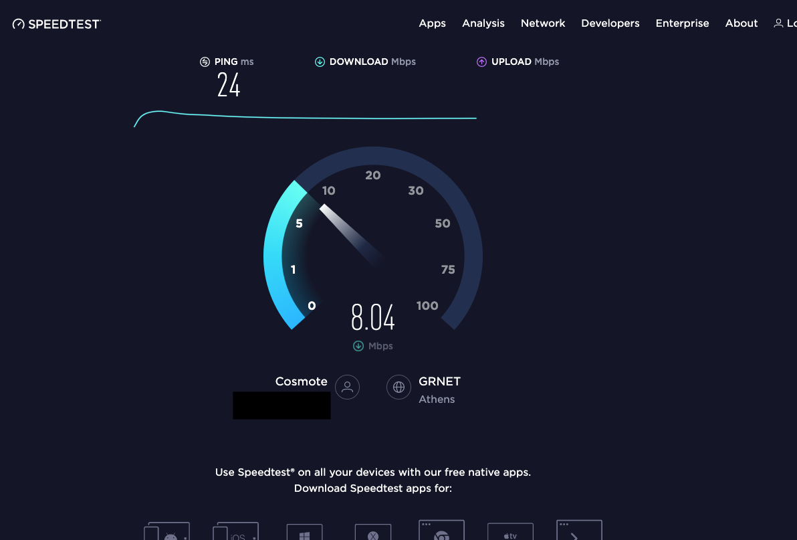Open the Network menu
The height and width of the screenshot is (540, 797).
tap(543, 23)
